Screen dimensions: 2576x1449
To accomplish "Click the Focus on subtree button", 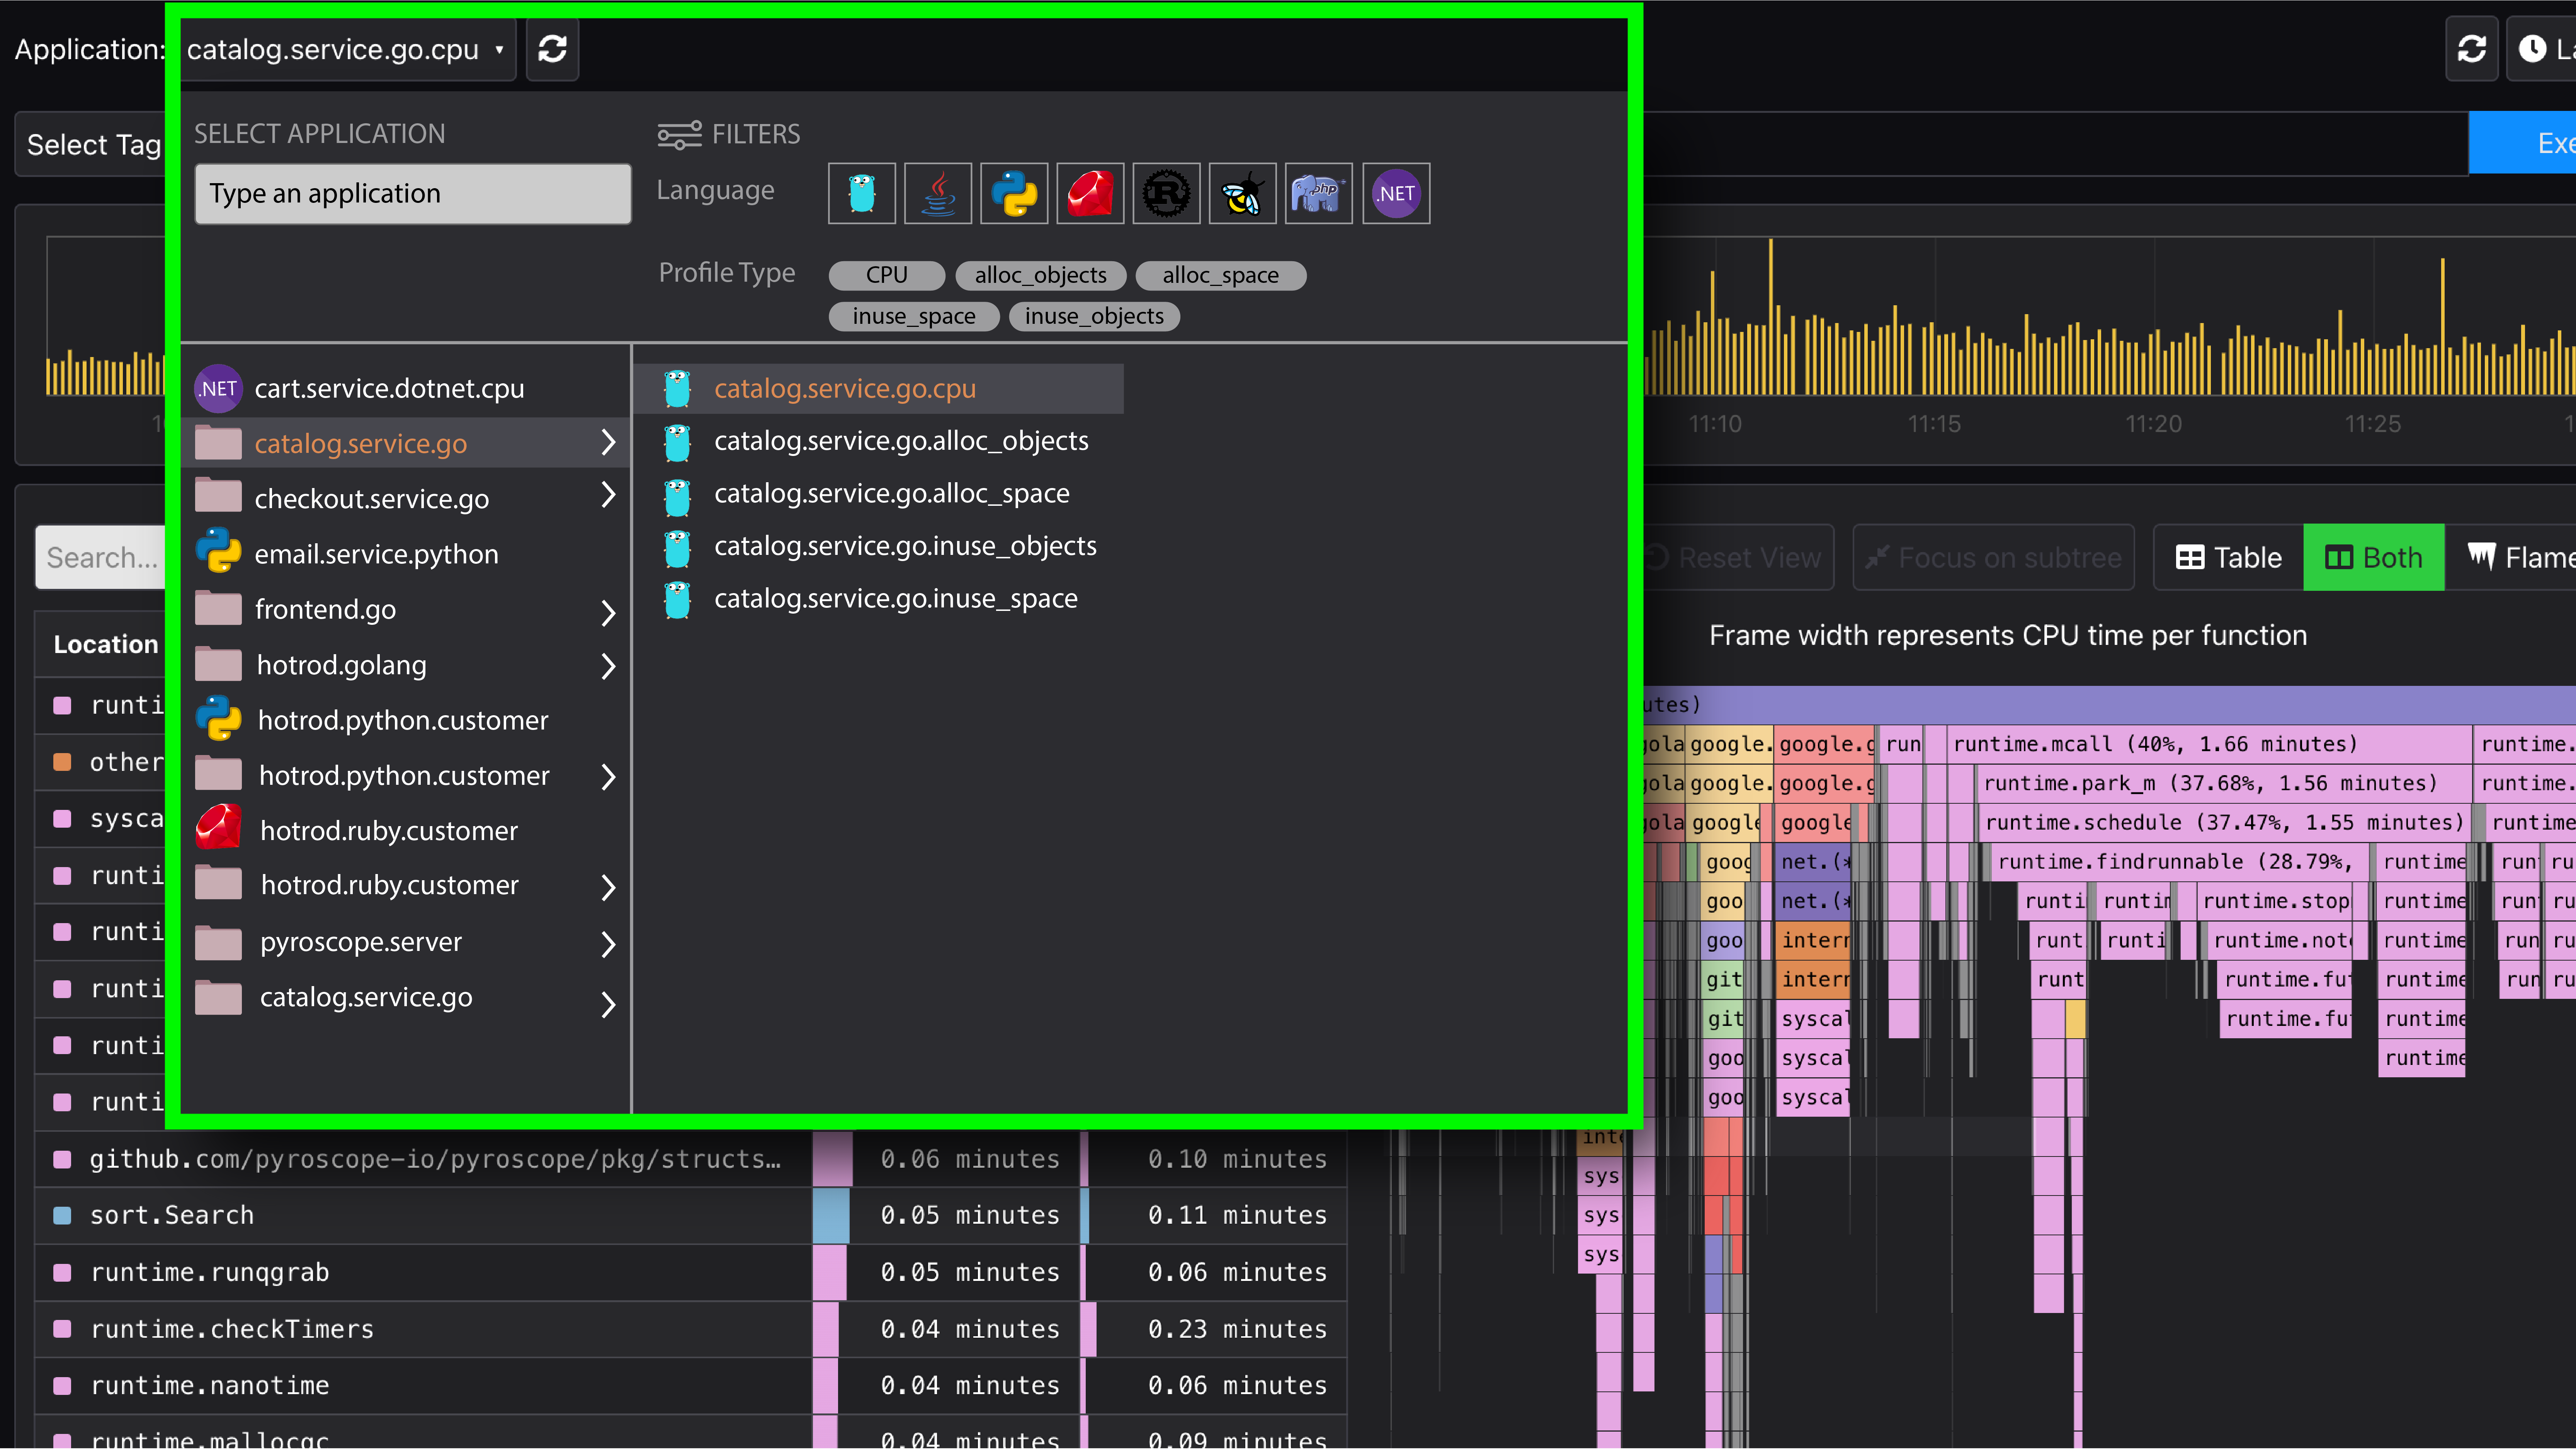I will (1992, 557).
